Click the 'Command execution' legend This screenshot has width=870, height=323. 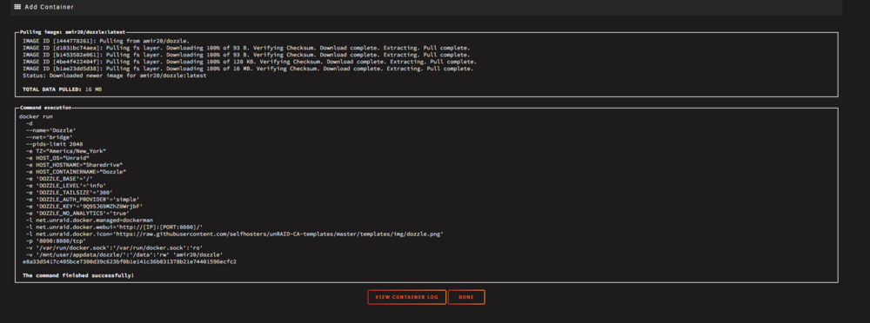pyautogui.click(x=45, y=108)
